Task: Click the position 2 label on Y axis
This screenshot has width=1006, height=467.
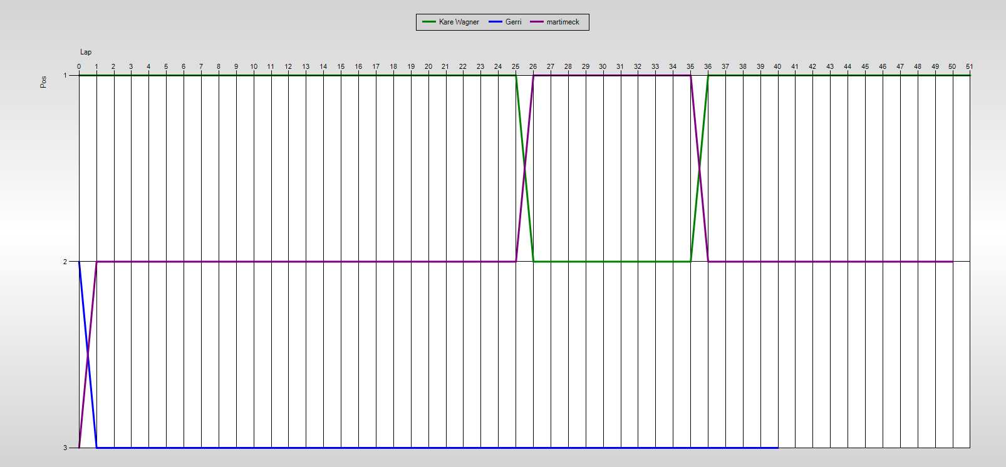Action: click(65, 262)
